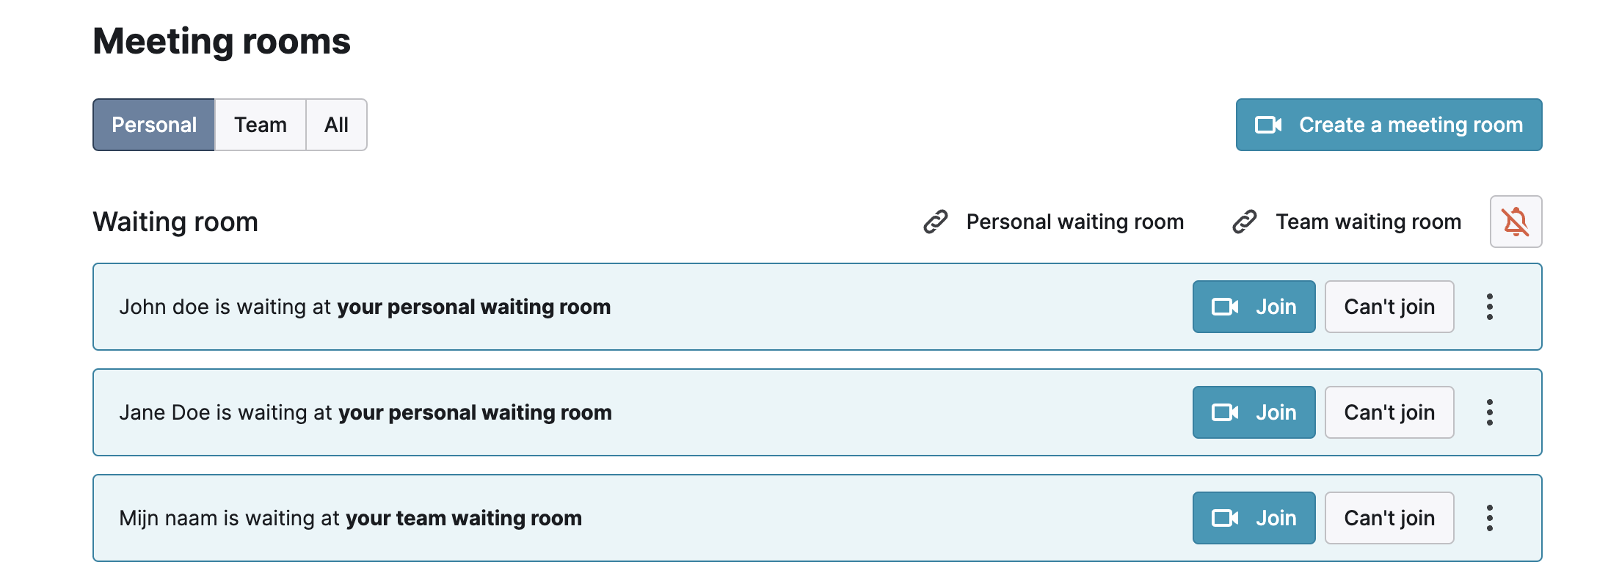1597x584 pixels.
Task: Toggle the muted notification bell icon
Action: (x=1516, y=222)
